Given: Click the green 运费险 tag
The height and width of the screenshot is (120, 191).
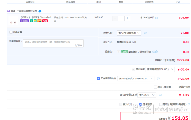Looking at the screenshot, I should (x=124, y=52).
